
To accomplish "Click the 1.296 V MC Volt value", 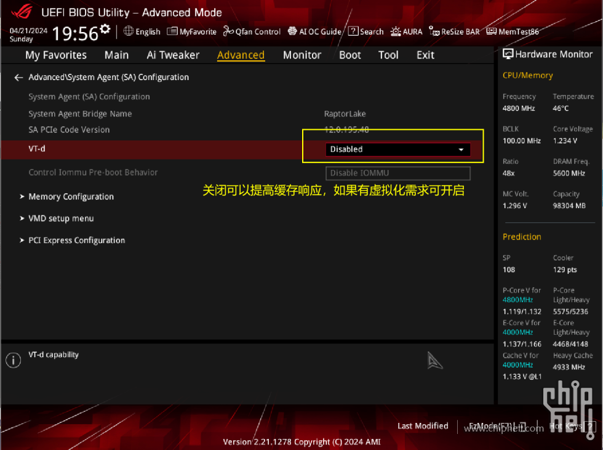I will 515,206.
